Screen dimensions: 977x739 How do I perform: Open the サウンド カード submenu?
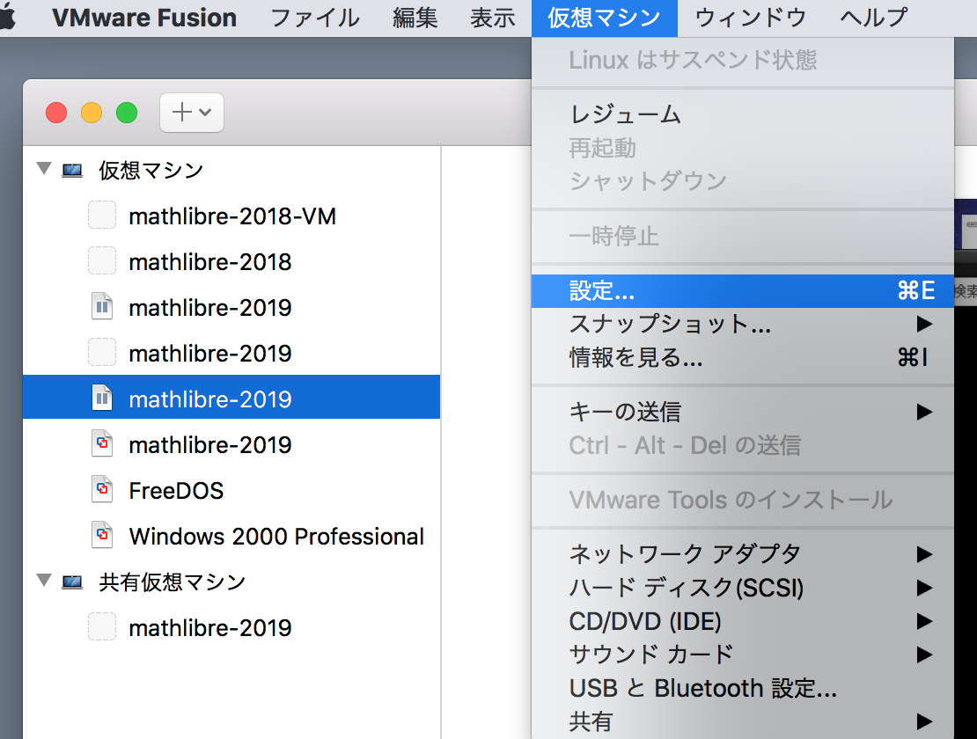743,655
